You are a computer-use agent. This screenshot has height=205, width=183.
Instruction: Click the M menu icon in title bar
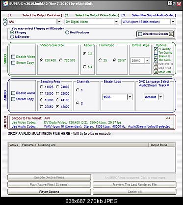[170, 3]
